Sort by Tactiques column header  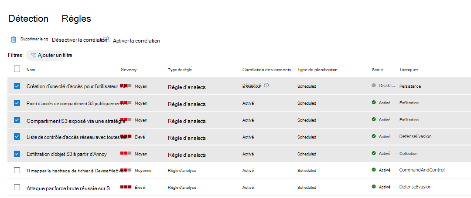click(x=409, y=69)
